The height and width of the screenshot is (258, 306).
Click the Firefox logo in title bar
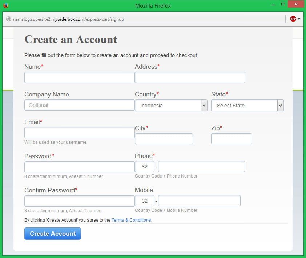[x=5, y=5]
